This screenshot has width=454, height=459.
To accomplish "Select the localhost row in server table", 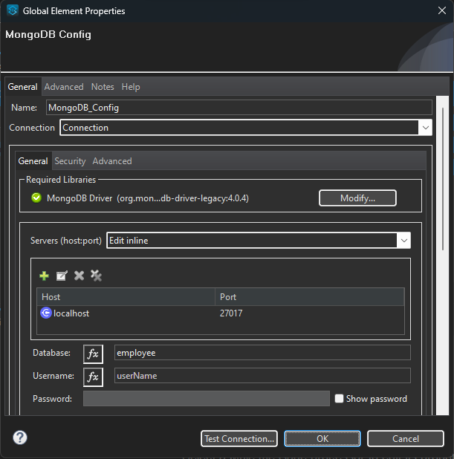I will (x=126, y=313).
